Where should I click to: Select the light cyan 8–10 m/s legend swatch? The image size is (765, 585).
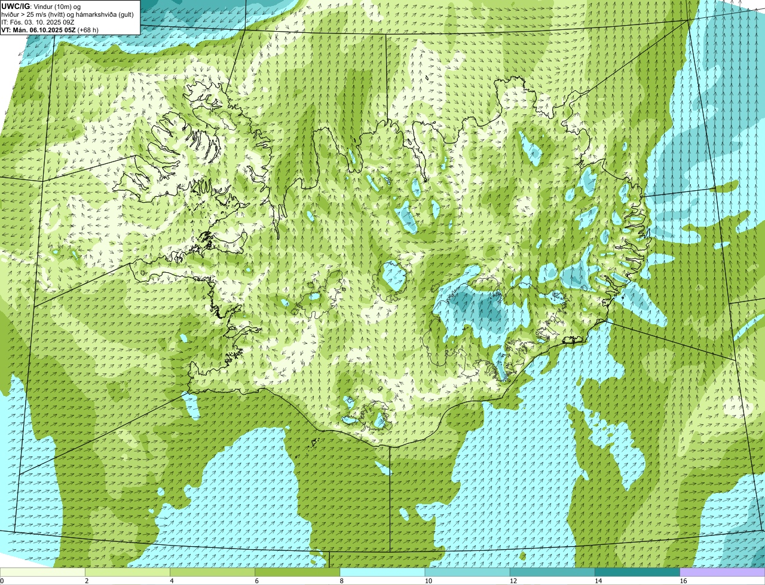coord(382,572)
